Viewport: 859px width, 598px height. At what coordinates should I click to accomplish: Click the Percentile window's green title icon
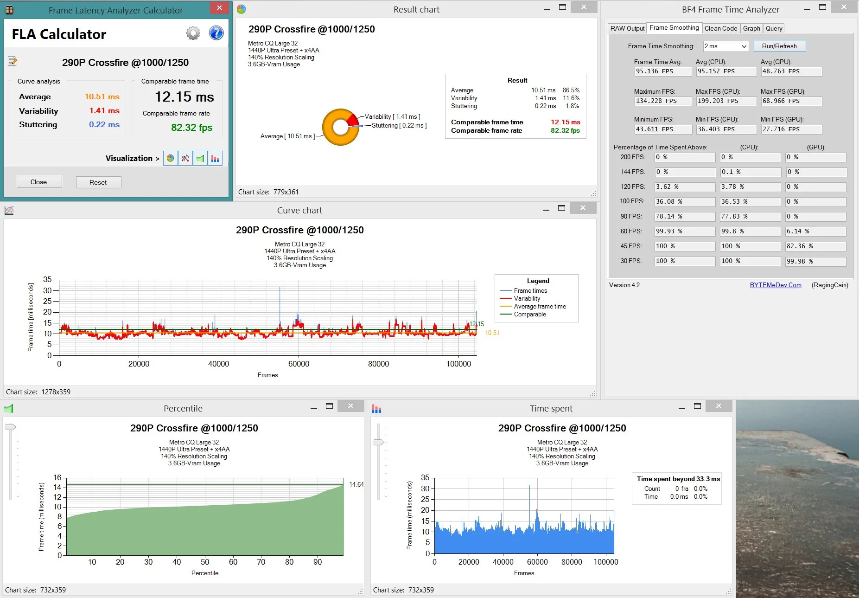[x=8, y=409]
